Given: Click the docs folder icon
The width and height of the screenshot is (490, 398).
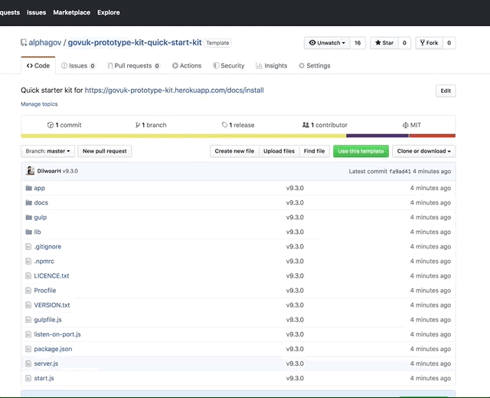Looking at the screenshot, I should (29, 202).
